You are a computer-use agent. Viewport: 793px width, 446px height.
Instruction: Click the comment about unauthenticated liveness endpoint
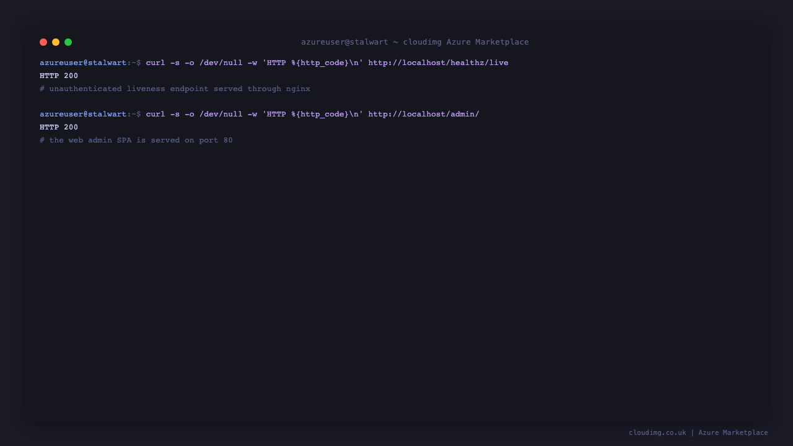175,89
